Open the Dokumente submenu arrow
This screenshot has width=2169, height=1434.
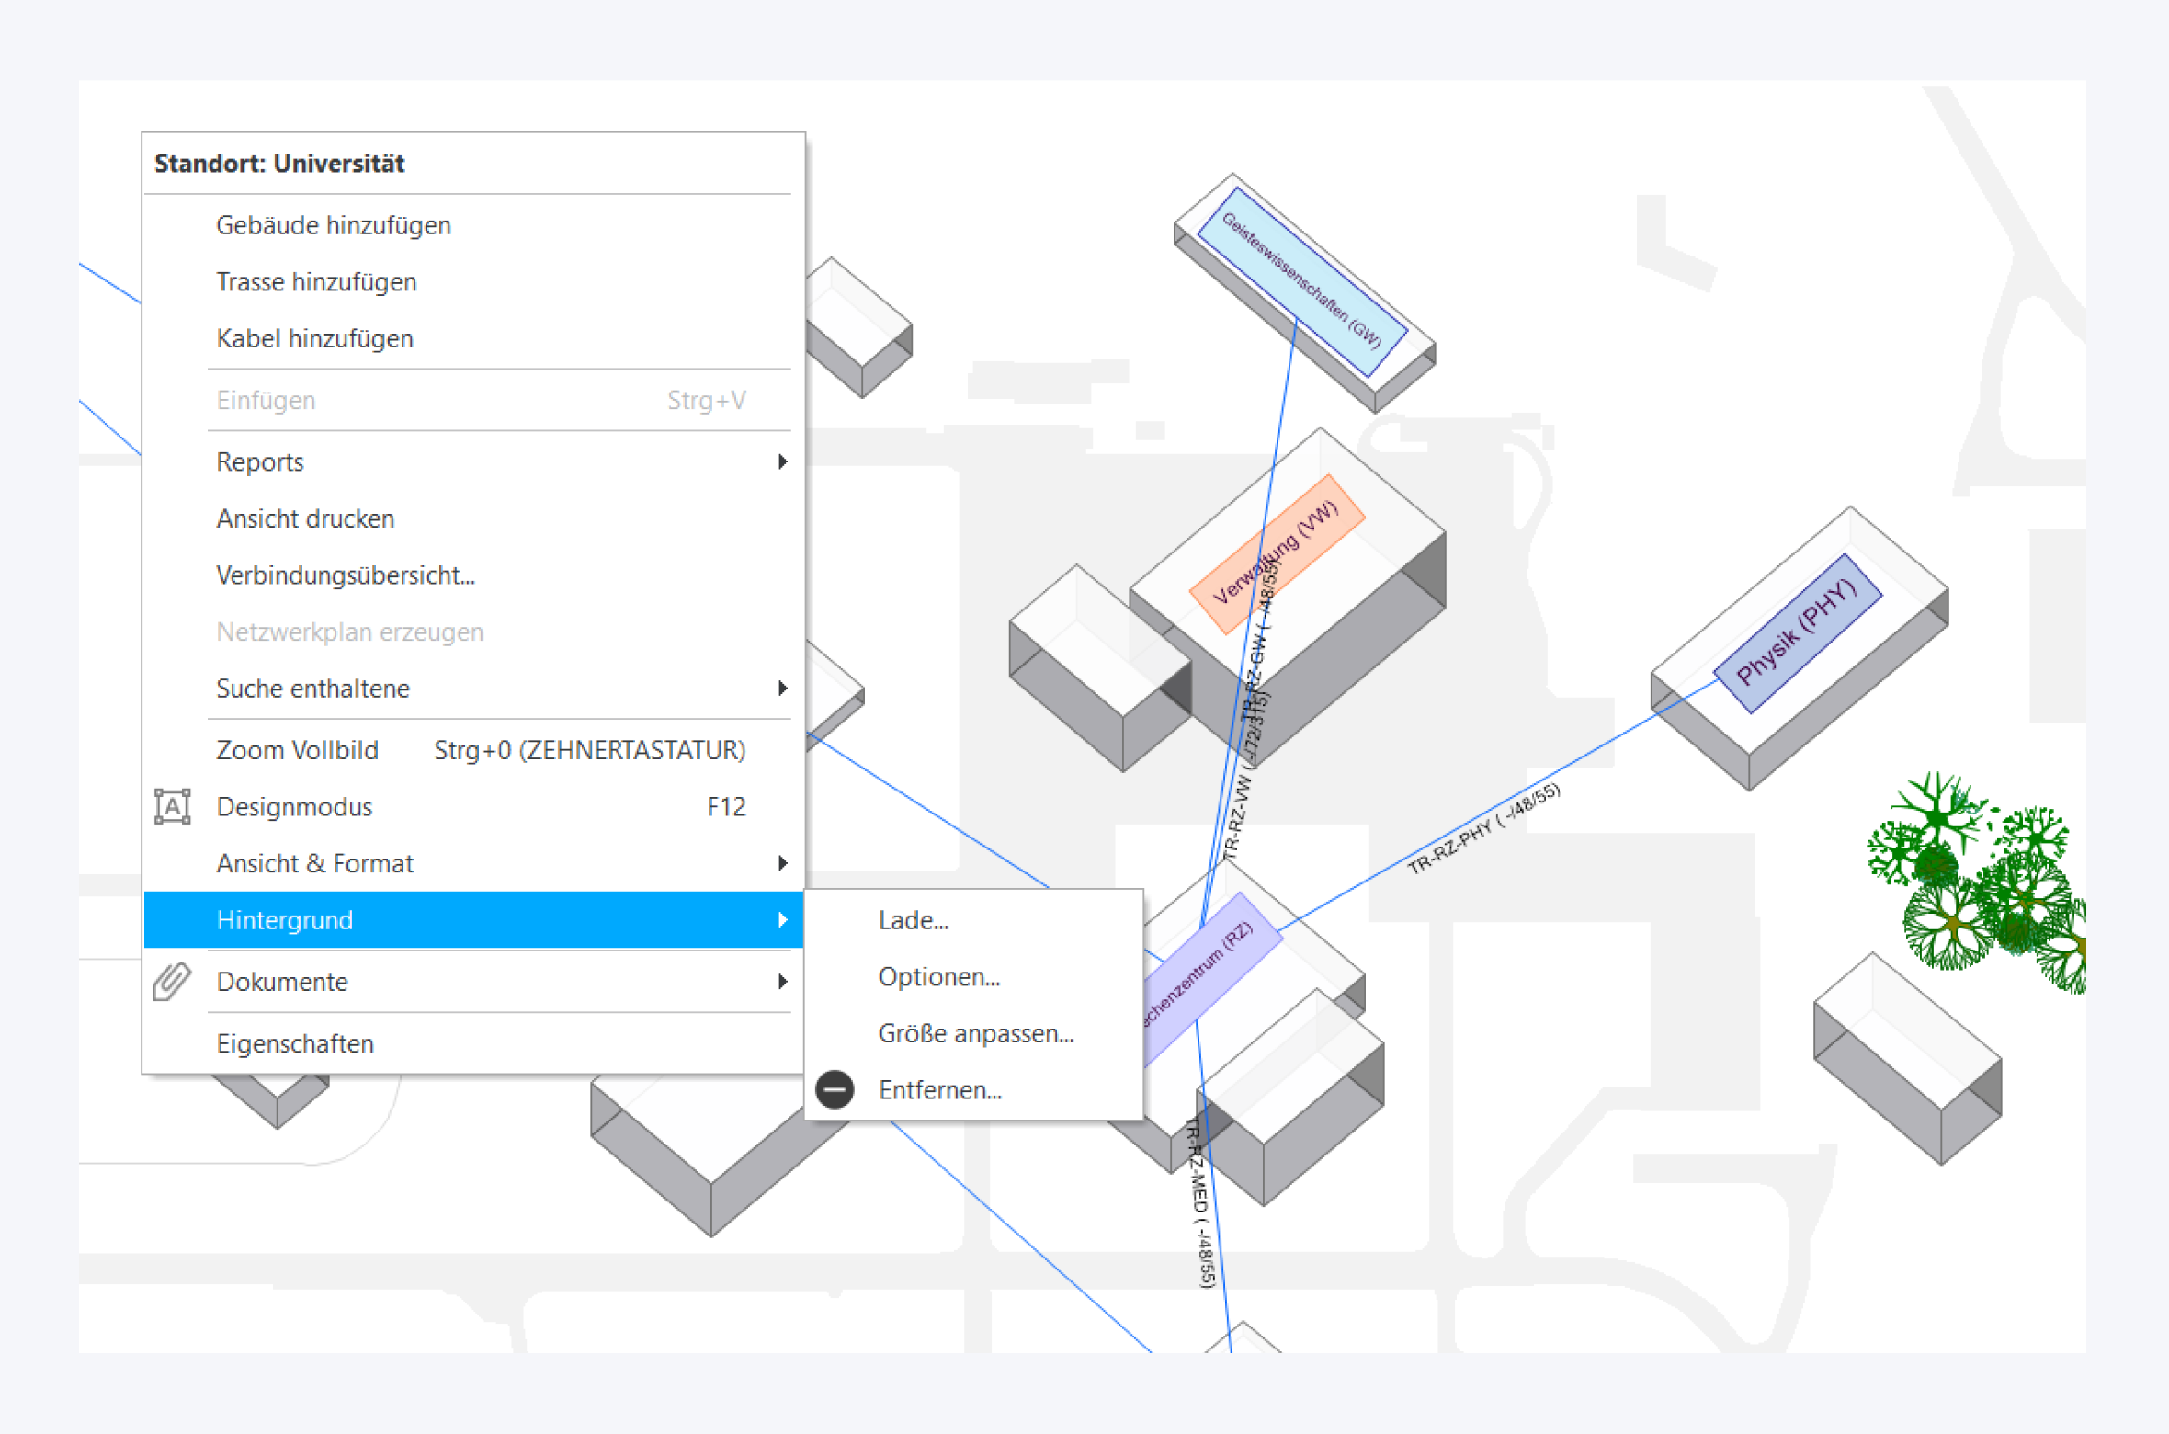point(782,981)
